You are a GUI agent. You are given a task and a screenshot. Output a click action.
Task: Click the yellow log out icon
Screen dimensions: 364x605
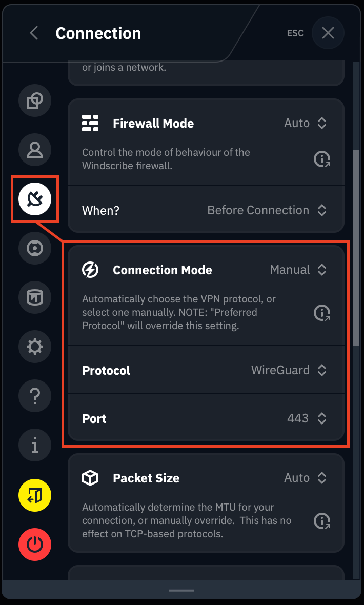tap(35, 495)
